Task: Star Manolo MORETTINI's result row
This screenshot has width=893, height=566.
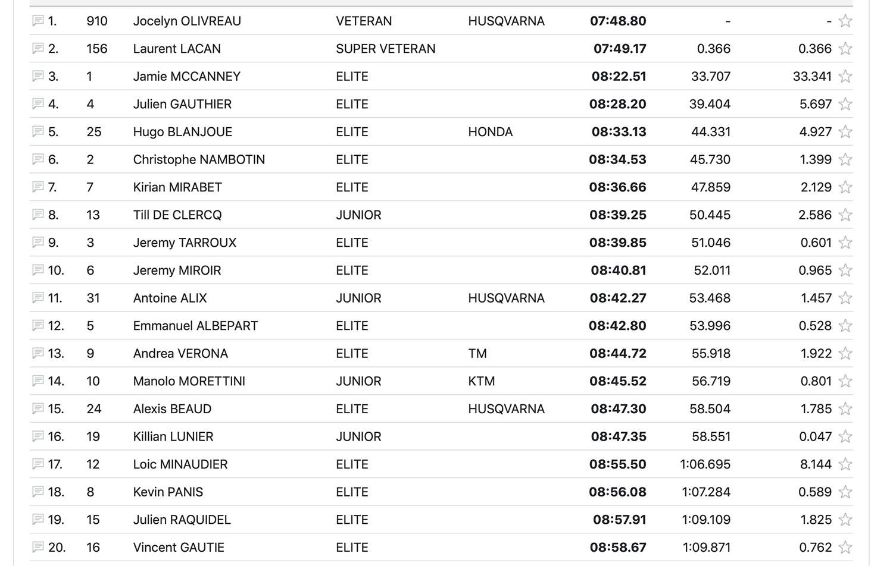Action: (x=845, y=381)
